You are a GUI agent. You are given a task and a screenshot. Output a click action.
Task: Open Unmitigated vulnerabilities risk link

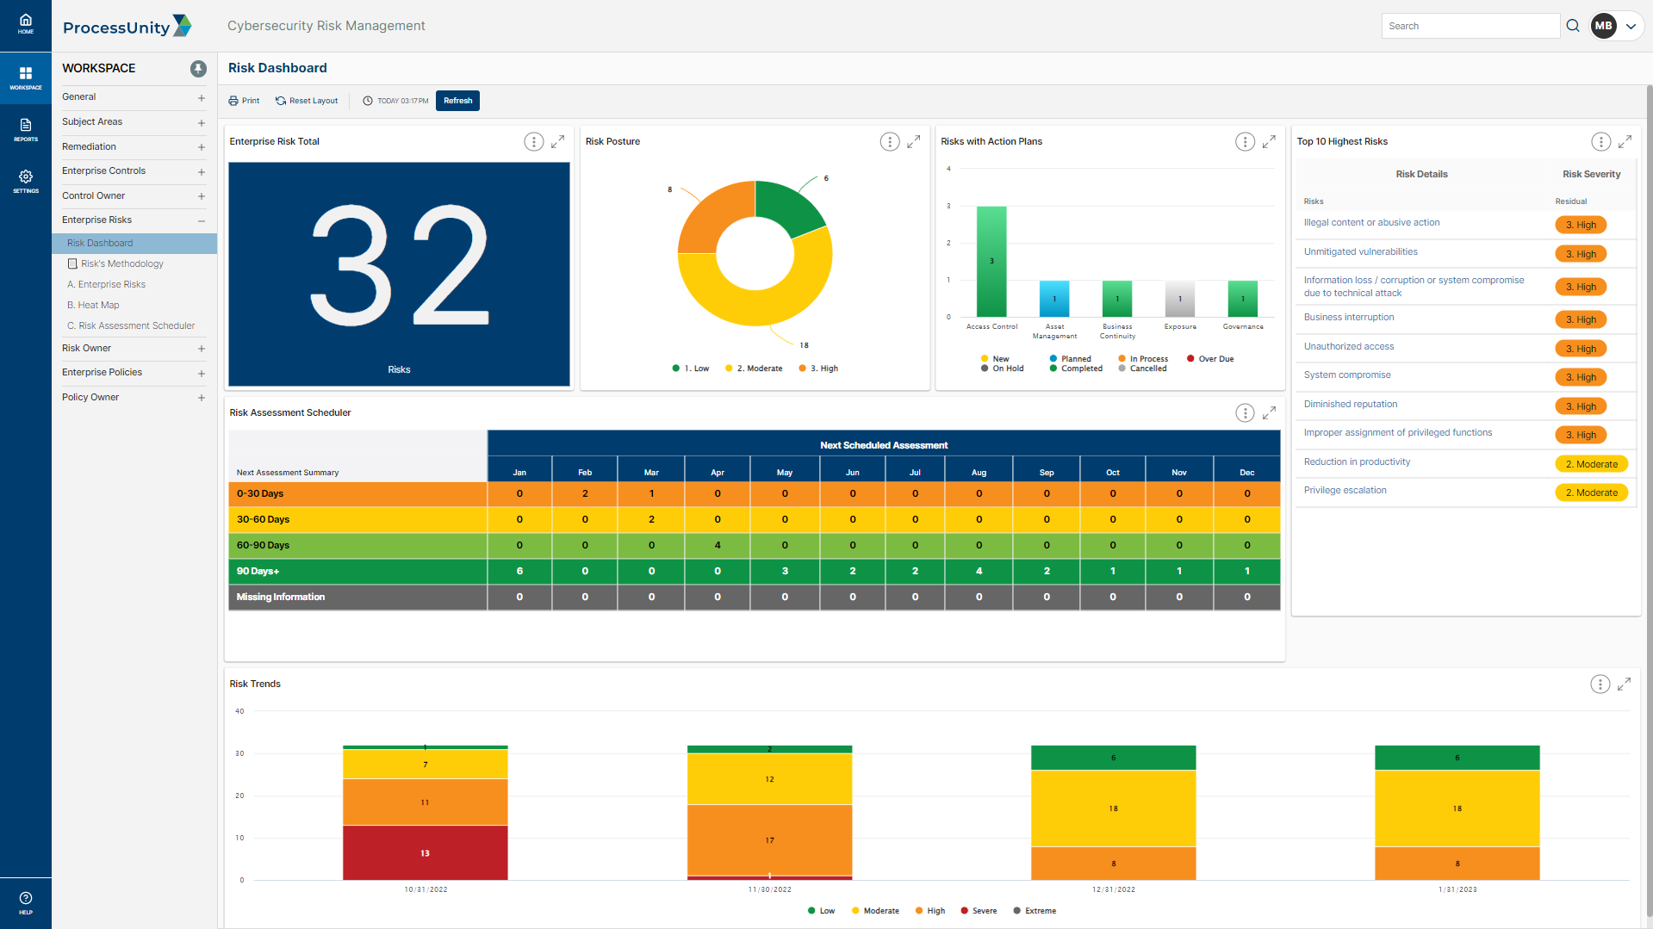tap(1360, 252)
